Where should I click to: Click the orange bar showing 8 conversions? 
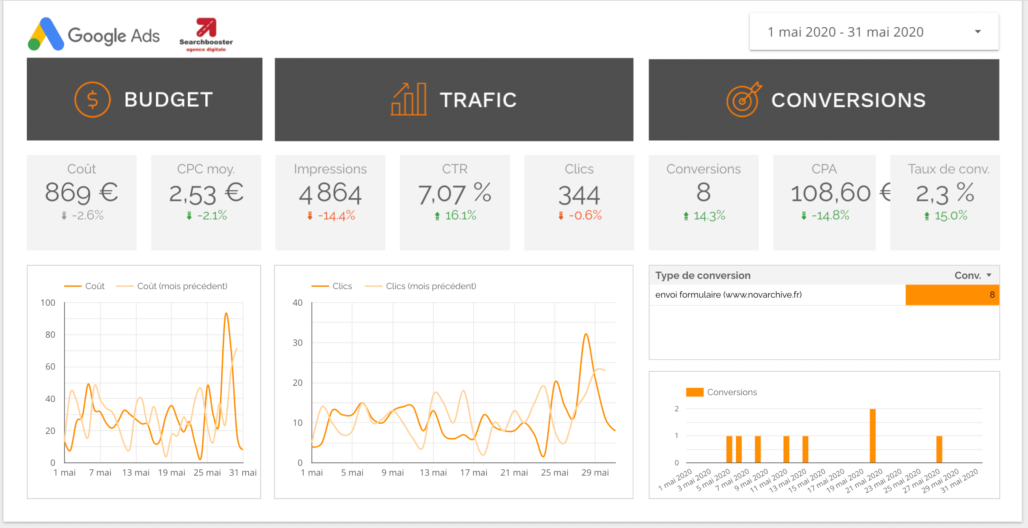(x=952, y=295)
